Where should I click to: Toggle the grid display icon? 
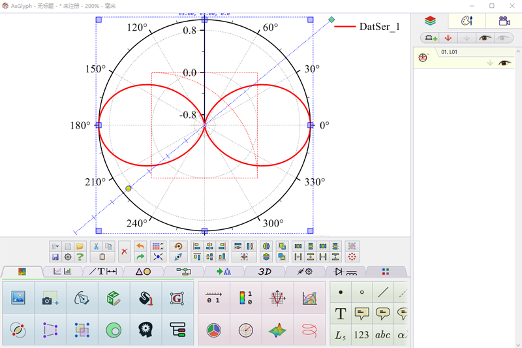(158, 246)
